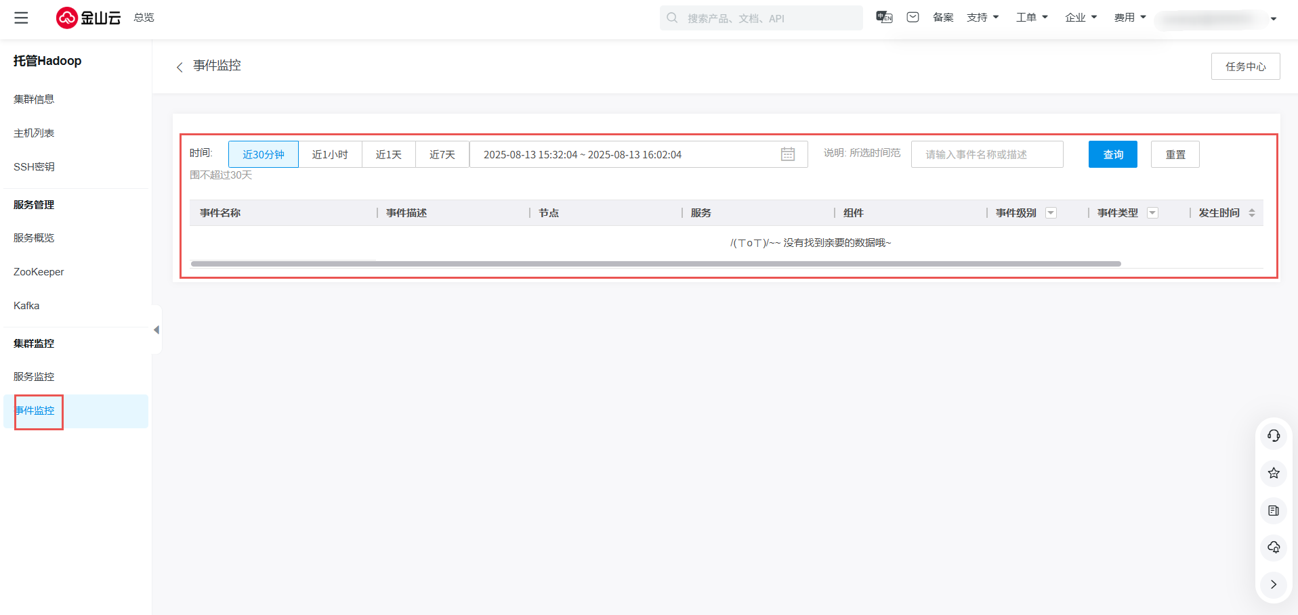Open the calendar date picker icon
This screenshot has width=1298, height=615.
pyautogui.click(x=787, y=154)
